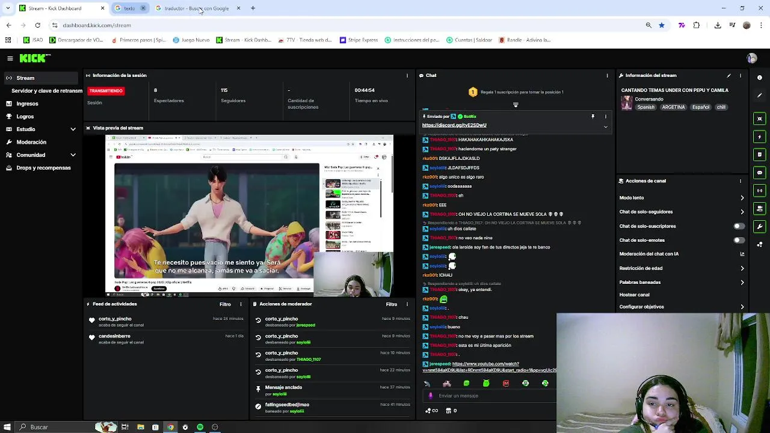Click the pin icon on pinned message
Viewport: 770px width, 433px height.
593,117
